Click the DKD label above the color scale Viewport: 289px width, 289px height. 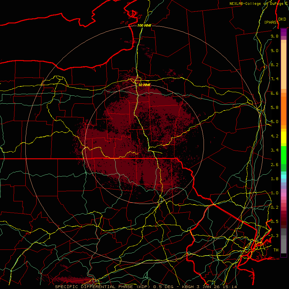(x=282, y=19)
